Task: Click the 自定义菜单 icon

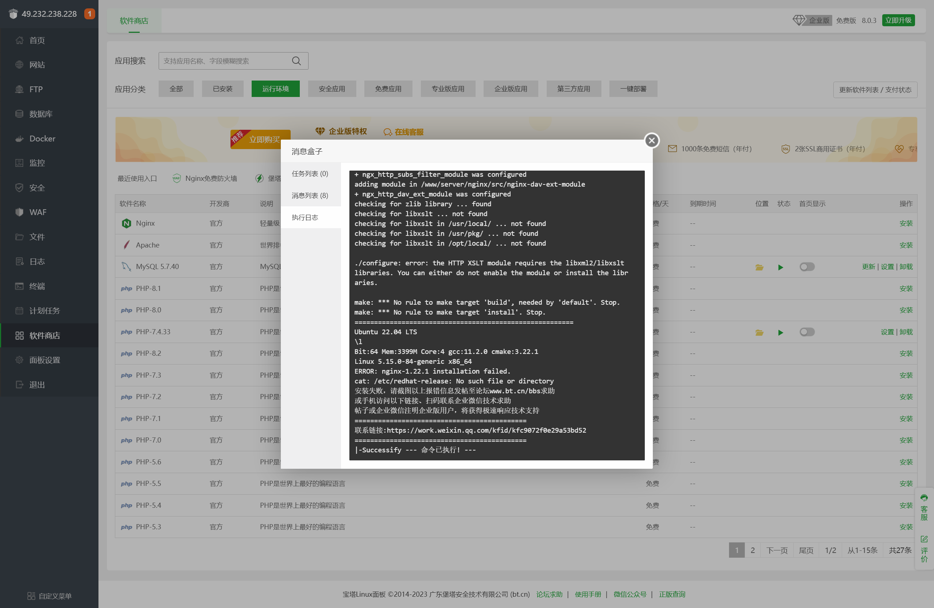Action: [31, 596]
